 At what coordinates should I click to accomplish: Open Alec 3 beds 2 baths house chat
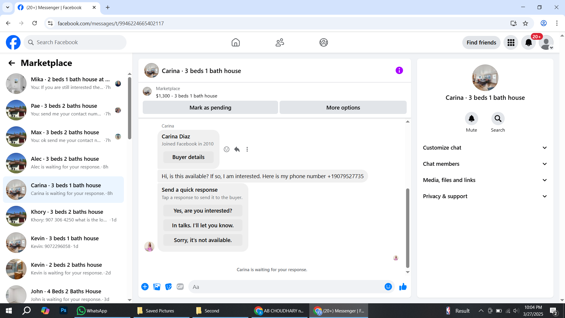63,163
